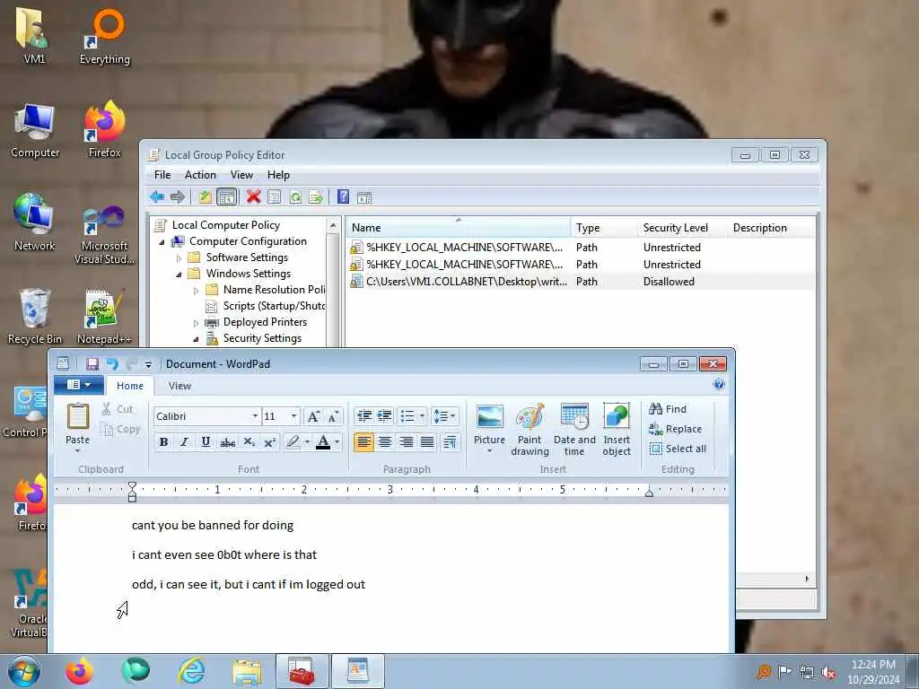Collapse the Windows Settings tree node
This screenshot has width=919, height=689.
(179, 275)
